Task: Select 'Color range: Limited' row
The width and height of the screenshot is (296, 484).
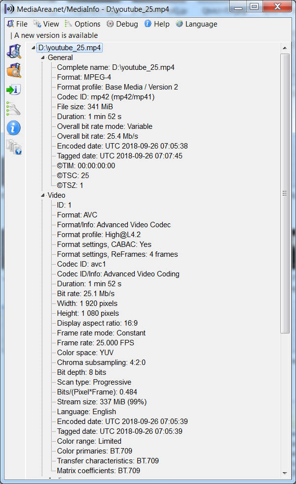Action: tap(89, 441)
